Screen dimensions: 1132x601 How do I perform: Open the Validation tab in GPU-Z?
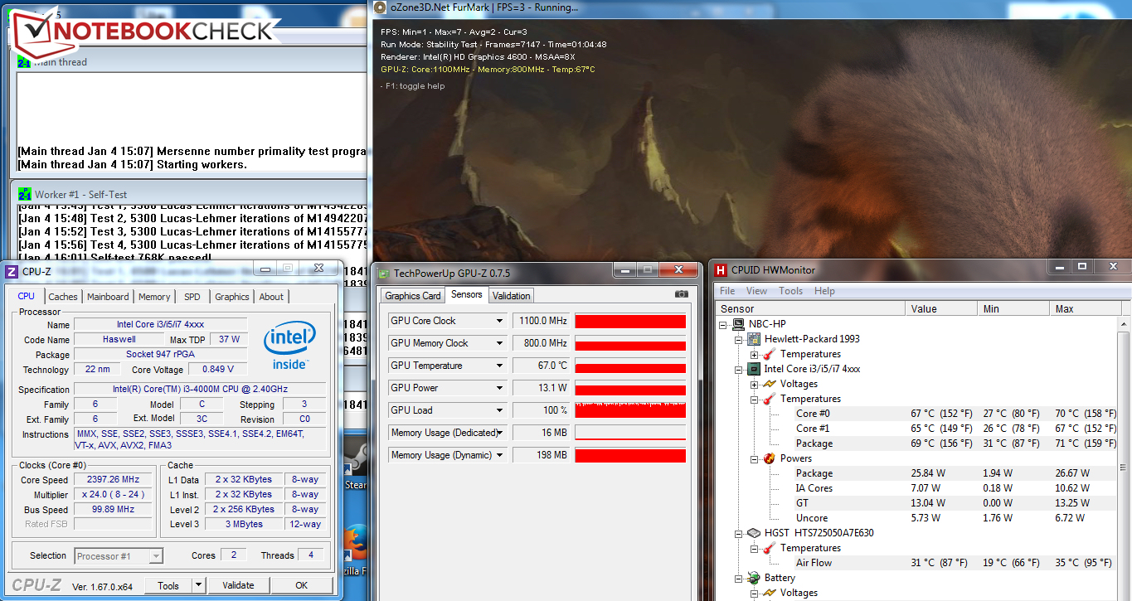click(511, 296)
